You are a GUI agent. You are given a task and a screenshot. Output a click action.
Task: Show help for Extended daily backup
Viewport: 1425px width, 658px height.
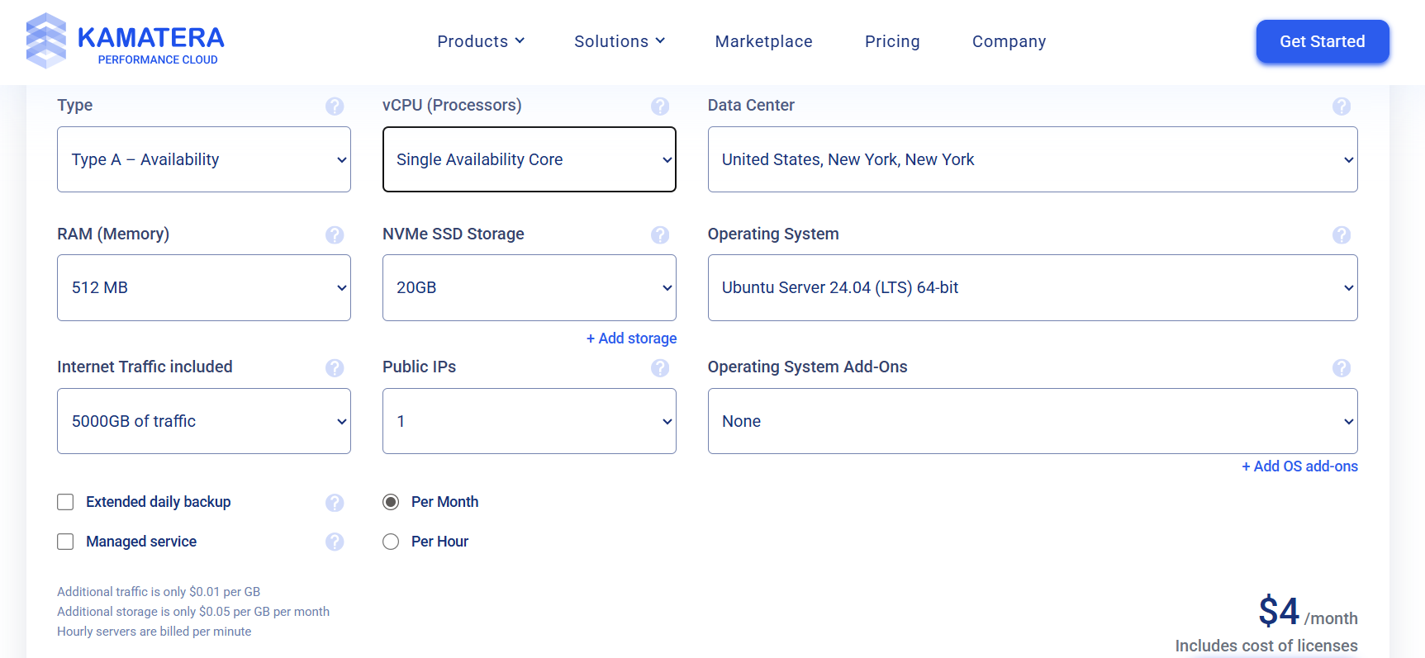pyautogui.click(x=335, y=503)
